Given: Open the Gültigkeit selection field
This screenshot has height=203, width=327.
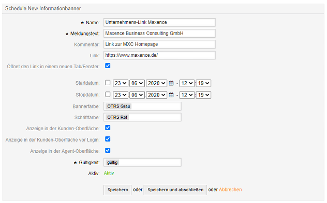Looking at the screenshot, I should pyautogui.click(x=142, y=162).
